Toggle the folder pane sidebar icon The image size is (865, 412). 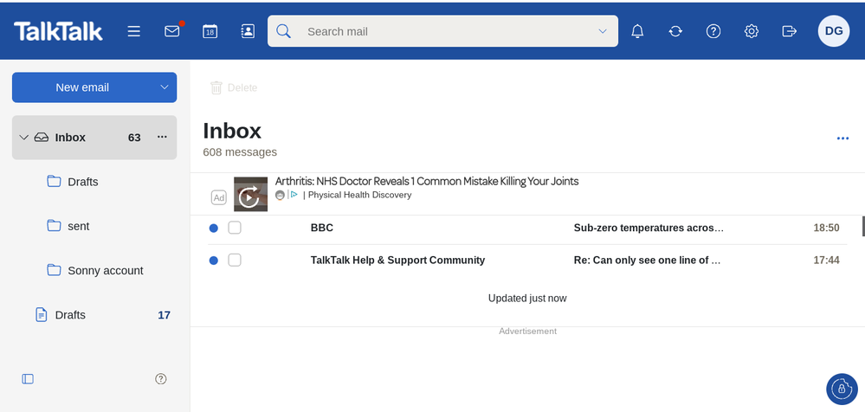[28, 378]
